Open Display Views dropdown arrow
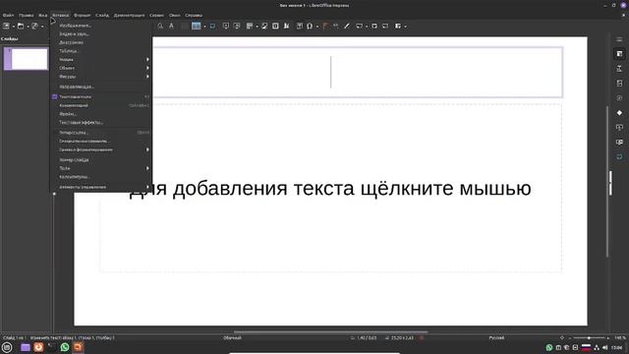Image resolution: width=629 pixels, height=354 pixels. pyautogui.click(x=204, y=27)
